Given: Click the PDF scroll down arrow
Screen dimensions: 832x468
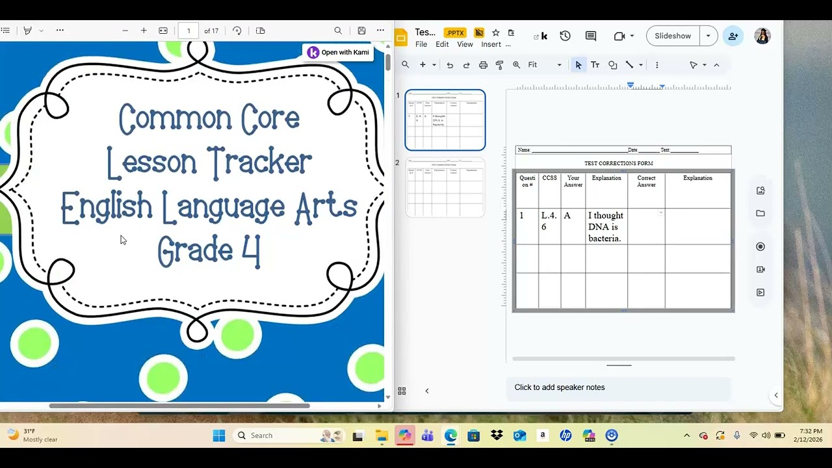Looking at the screenshot, I should click(388, 396).
